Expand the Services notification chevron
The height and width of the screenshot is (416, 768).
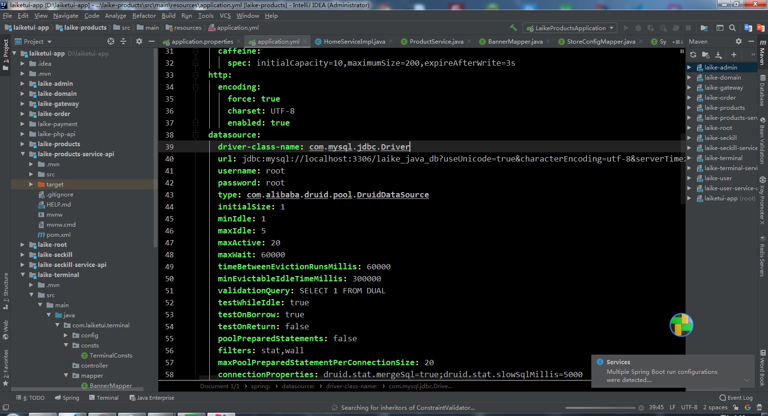746,380
